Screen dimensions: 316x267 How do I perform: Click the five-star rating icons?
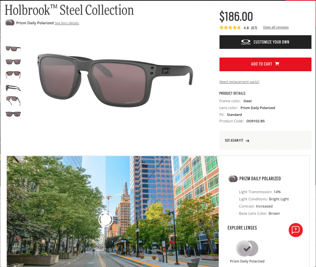[230, 27]
